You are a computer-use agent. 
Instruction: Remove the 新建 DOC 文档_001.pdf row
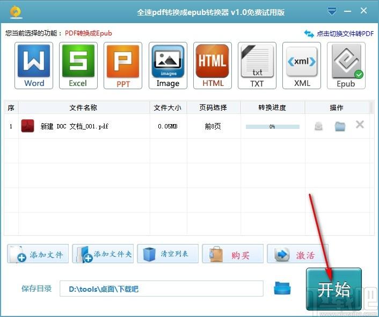360,125
